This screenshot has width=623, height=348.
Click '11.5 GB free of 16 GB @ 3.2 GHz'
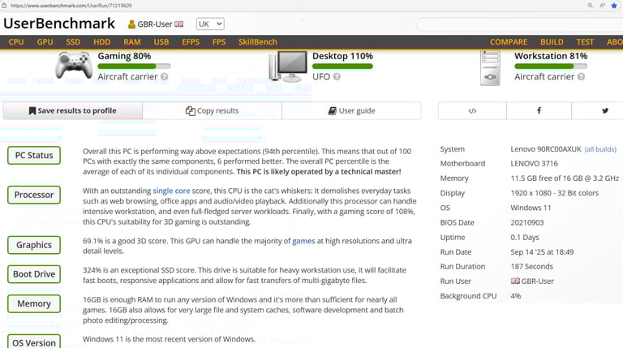[x=565, y=178]
